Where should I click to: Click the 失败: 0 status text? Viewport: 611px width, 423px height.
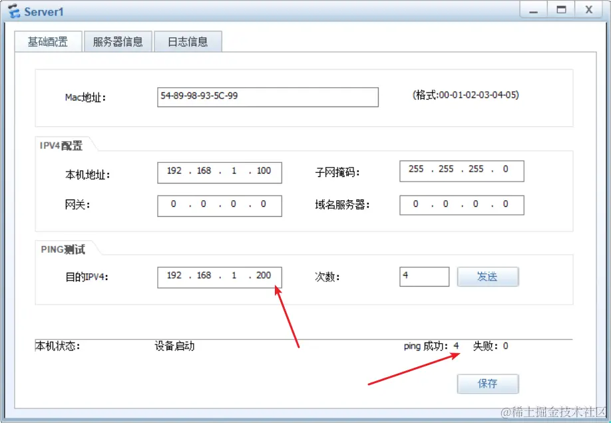[491, 346]
